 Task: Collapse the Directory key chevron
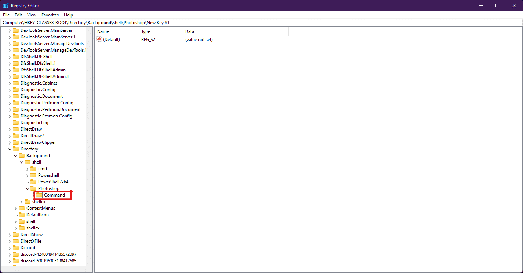click(10, 149)
